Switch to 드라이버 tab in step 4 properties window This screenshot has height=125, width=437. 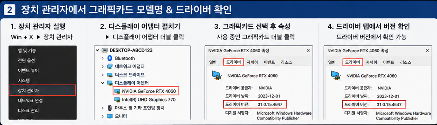pyautogui.click(x=352, y=62)
